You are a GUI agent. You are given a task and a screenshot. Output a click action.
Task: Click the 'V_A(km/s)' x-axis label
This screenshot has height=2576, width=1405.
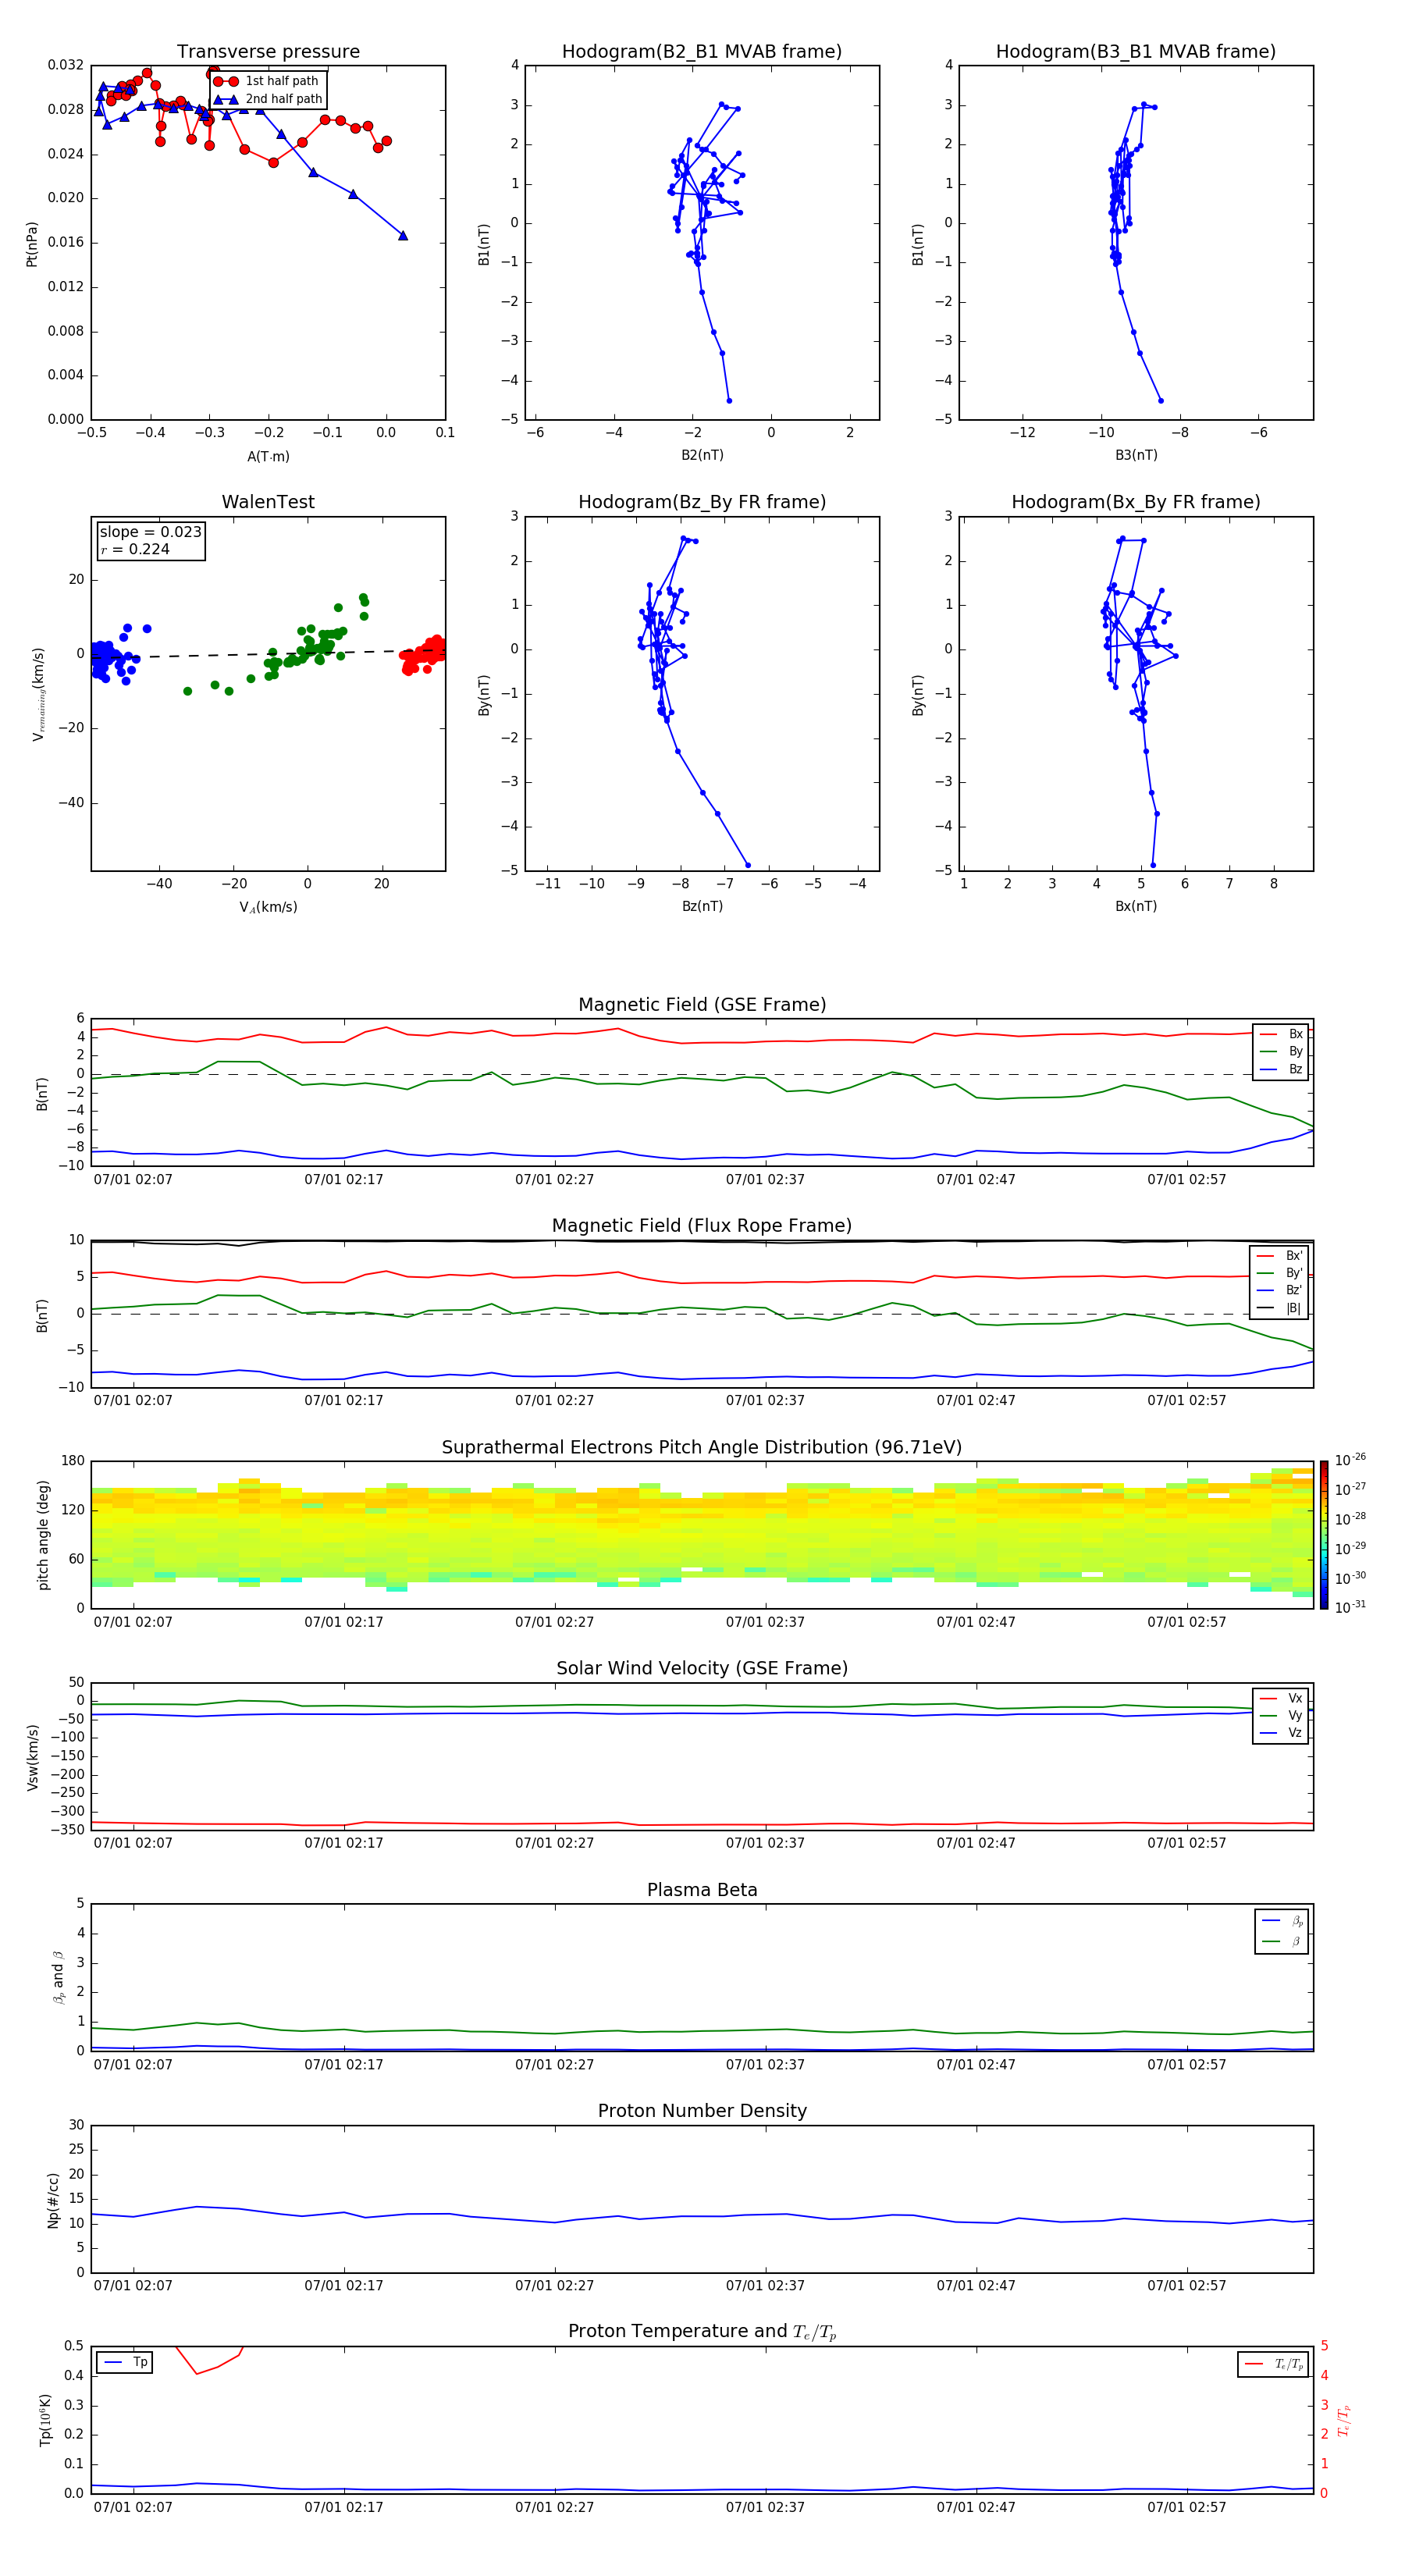pyautogui.click(x=268, y=907)
